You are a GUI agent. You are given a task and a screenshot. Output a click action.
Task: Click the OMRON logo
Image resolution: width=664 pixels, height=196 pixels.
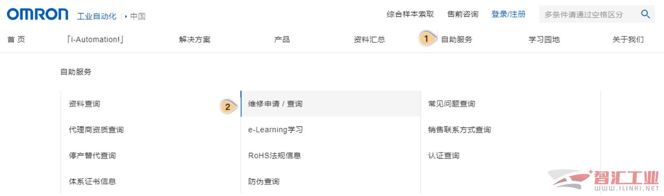[37, 14]
